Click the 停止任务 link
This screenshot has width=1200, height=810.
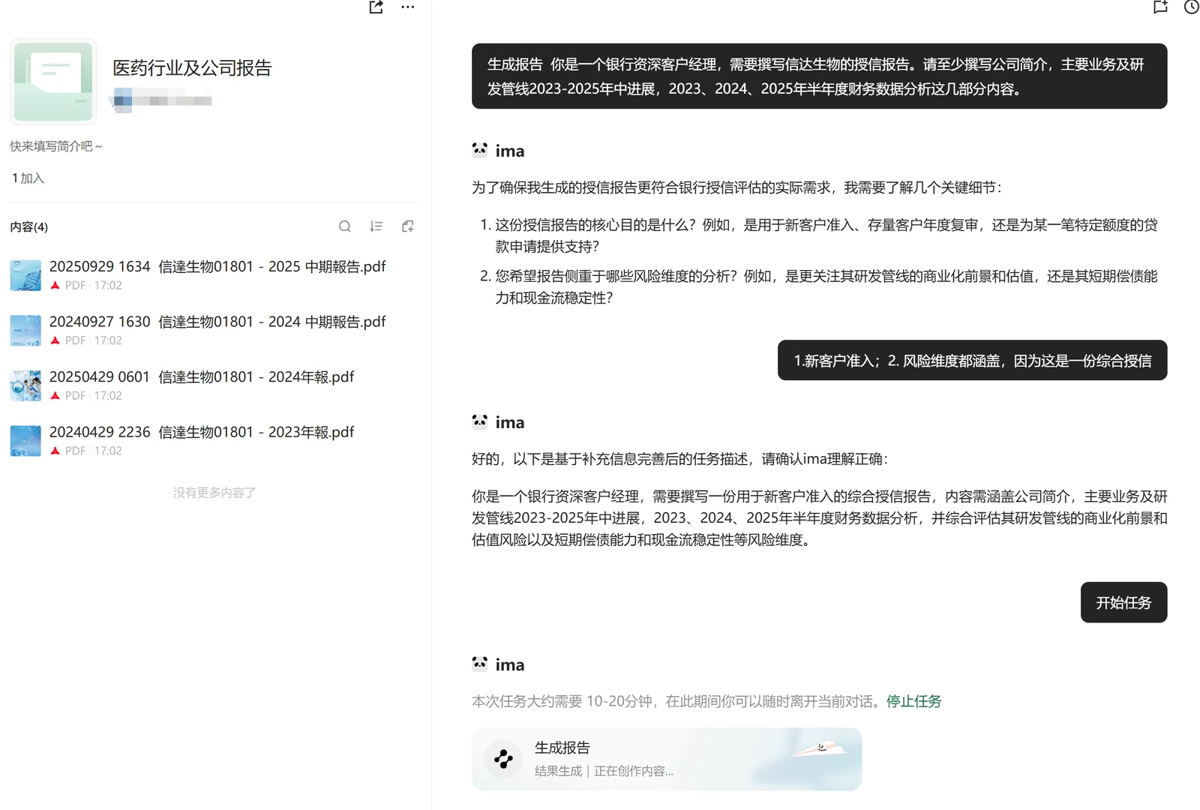point(913,701)
